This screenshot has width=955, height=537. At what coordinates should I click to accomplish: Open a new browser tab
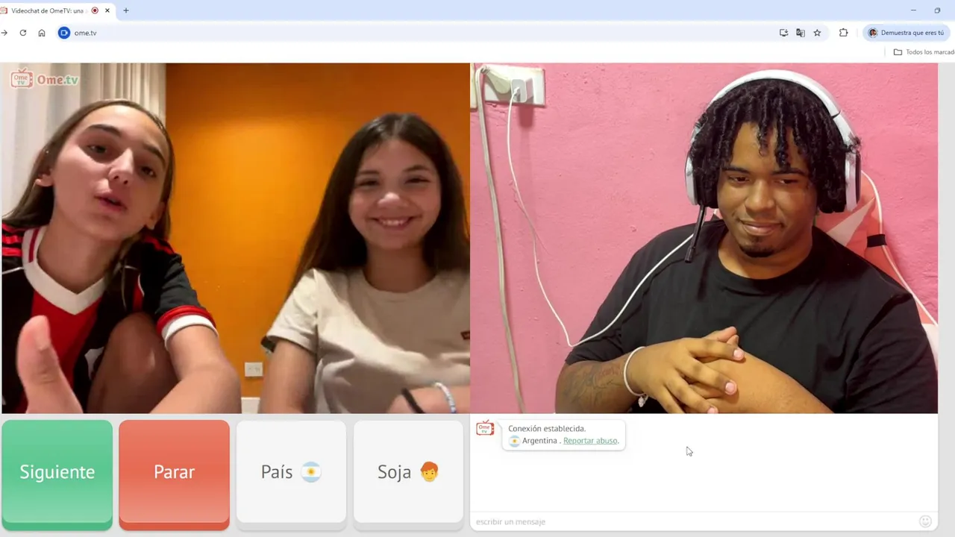[x=126, y=10]
